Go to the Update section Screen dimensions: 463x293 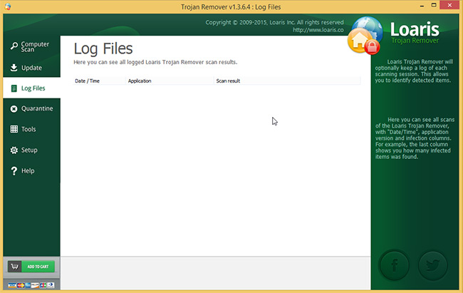point(31,68)
